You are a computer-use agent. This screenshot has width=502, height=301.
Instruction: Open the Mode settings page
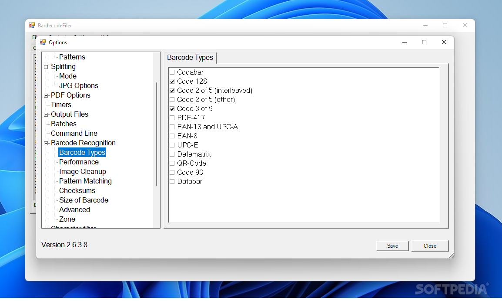pyautogui.click(x=67, y=76)
